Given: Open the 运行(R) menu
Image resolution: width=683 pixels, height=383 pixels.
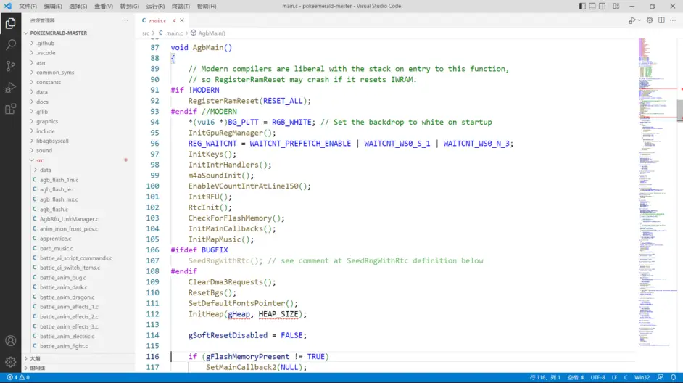Looking at the screenshot, I should point(155,6).
